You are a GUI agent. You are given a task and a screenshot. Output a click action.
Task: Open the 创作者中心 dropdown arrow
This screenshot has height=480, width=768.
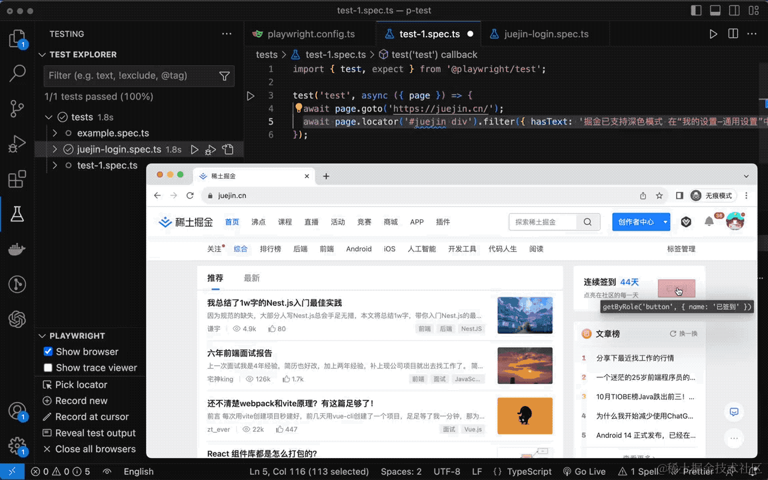pos(665,222)
